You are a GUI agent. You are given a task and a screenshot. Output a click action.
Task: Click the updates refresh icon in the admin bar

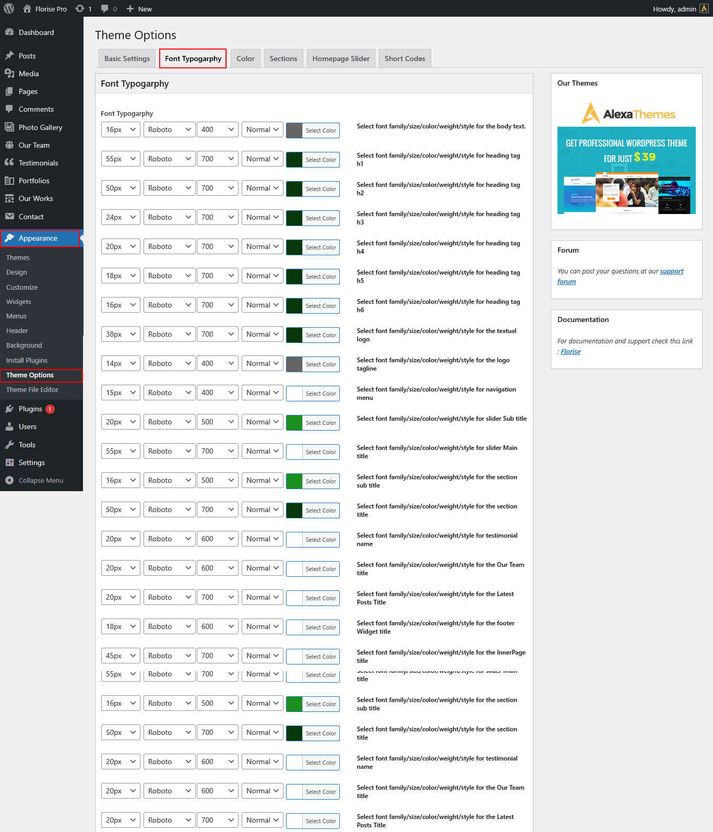80,9
